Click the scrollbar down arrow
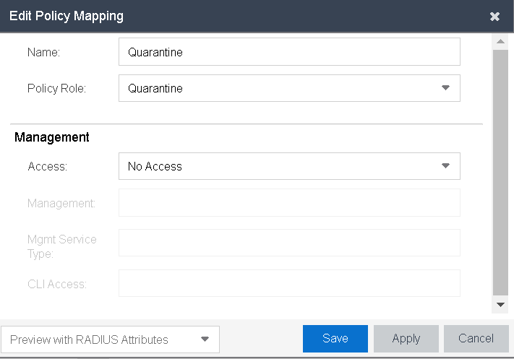Screen dimensions: 514x359 coord(500,306)
